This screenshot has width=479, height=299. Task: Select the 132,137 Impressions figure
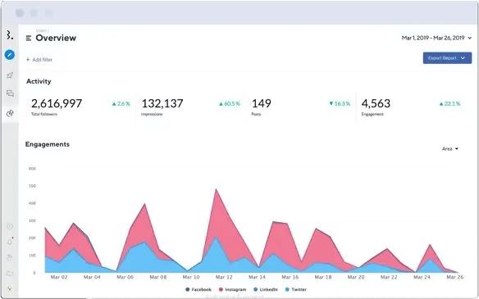(x=162, y=103)
